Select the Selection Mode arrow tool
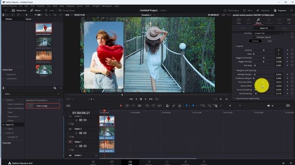This screenshot has width=295, height=165. (x=121, y=106)
